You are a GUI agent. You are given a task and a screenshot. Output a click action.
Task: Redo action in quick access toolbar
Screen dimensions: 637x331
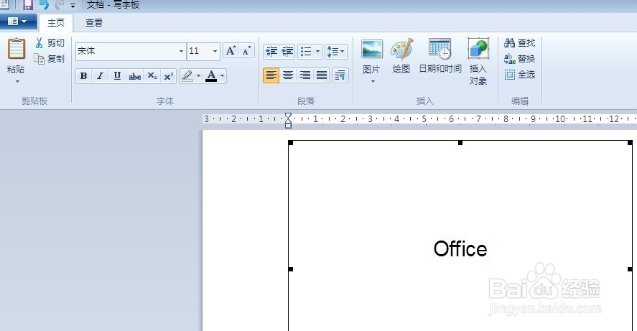[x=60, y=5]
